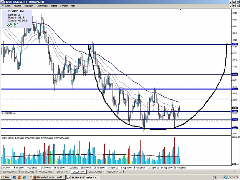
Task: Switch to AUDUSD,M15 chart tab
Action: tap(46, 172)
